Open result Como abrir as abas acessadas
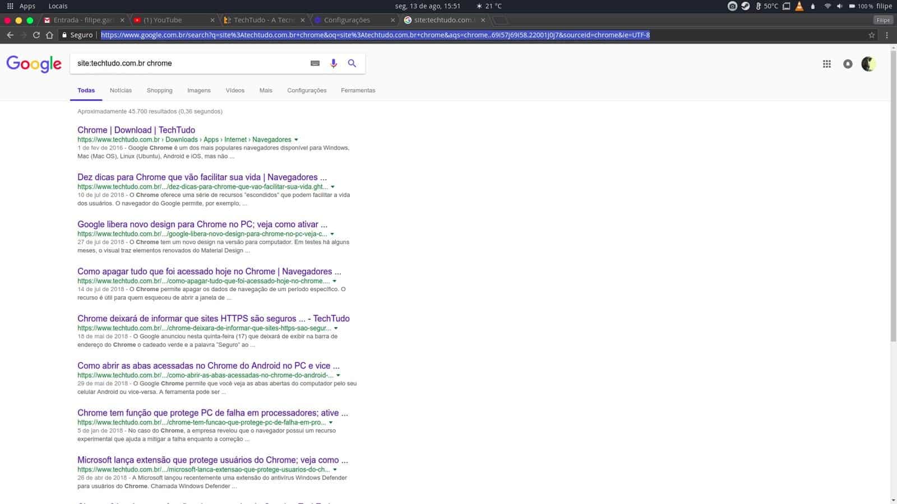 (x=209, y=366)
